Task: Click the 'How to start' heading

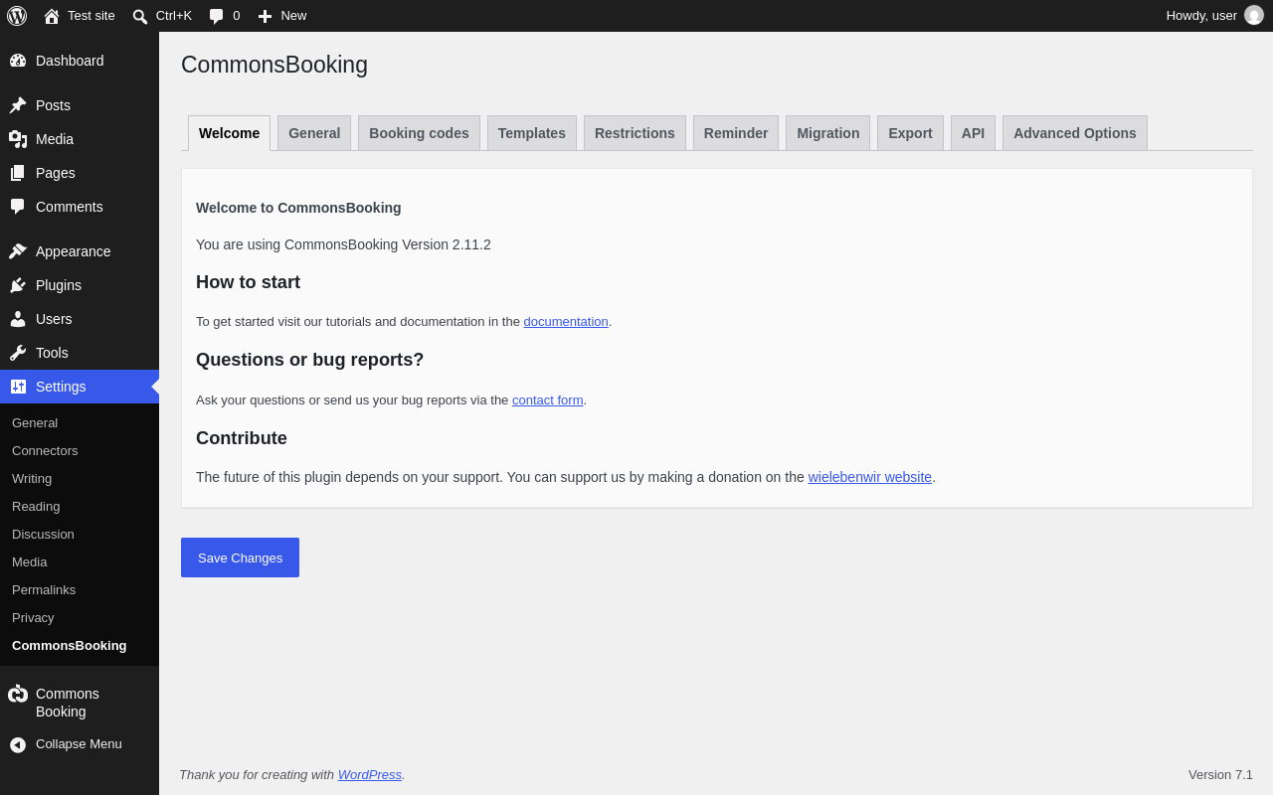Action: [248, 282]
